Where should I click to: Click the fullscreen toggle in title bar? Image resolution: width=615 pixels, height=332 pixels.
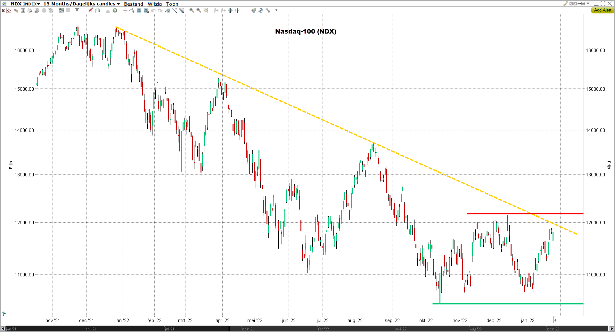(x=603, y=4)
